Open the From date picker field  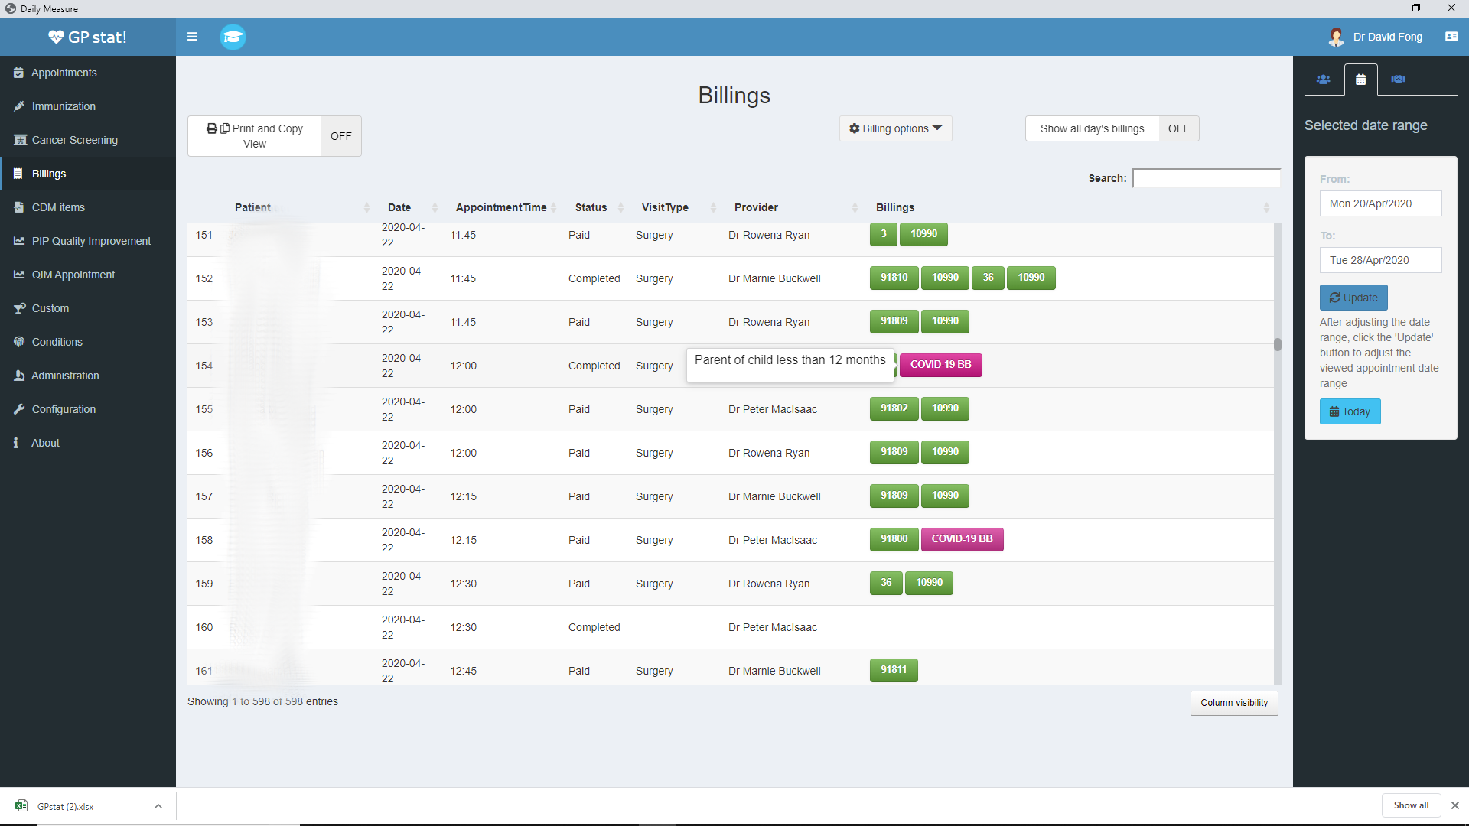[x=1379, y=203]
